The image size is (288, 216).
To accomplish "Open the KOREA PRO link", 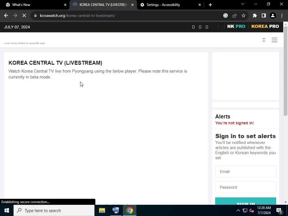I will (x=265, y=26).
